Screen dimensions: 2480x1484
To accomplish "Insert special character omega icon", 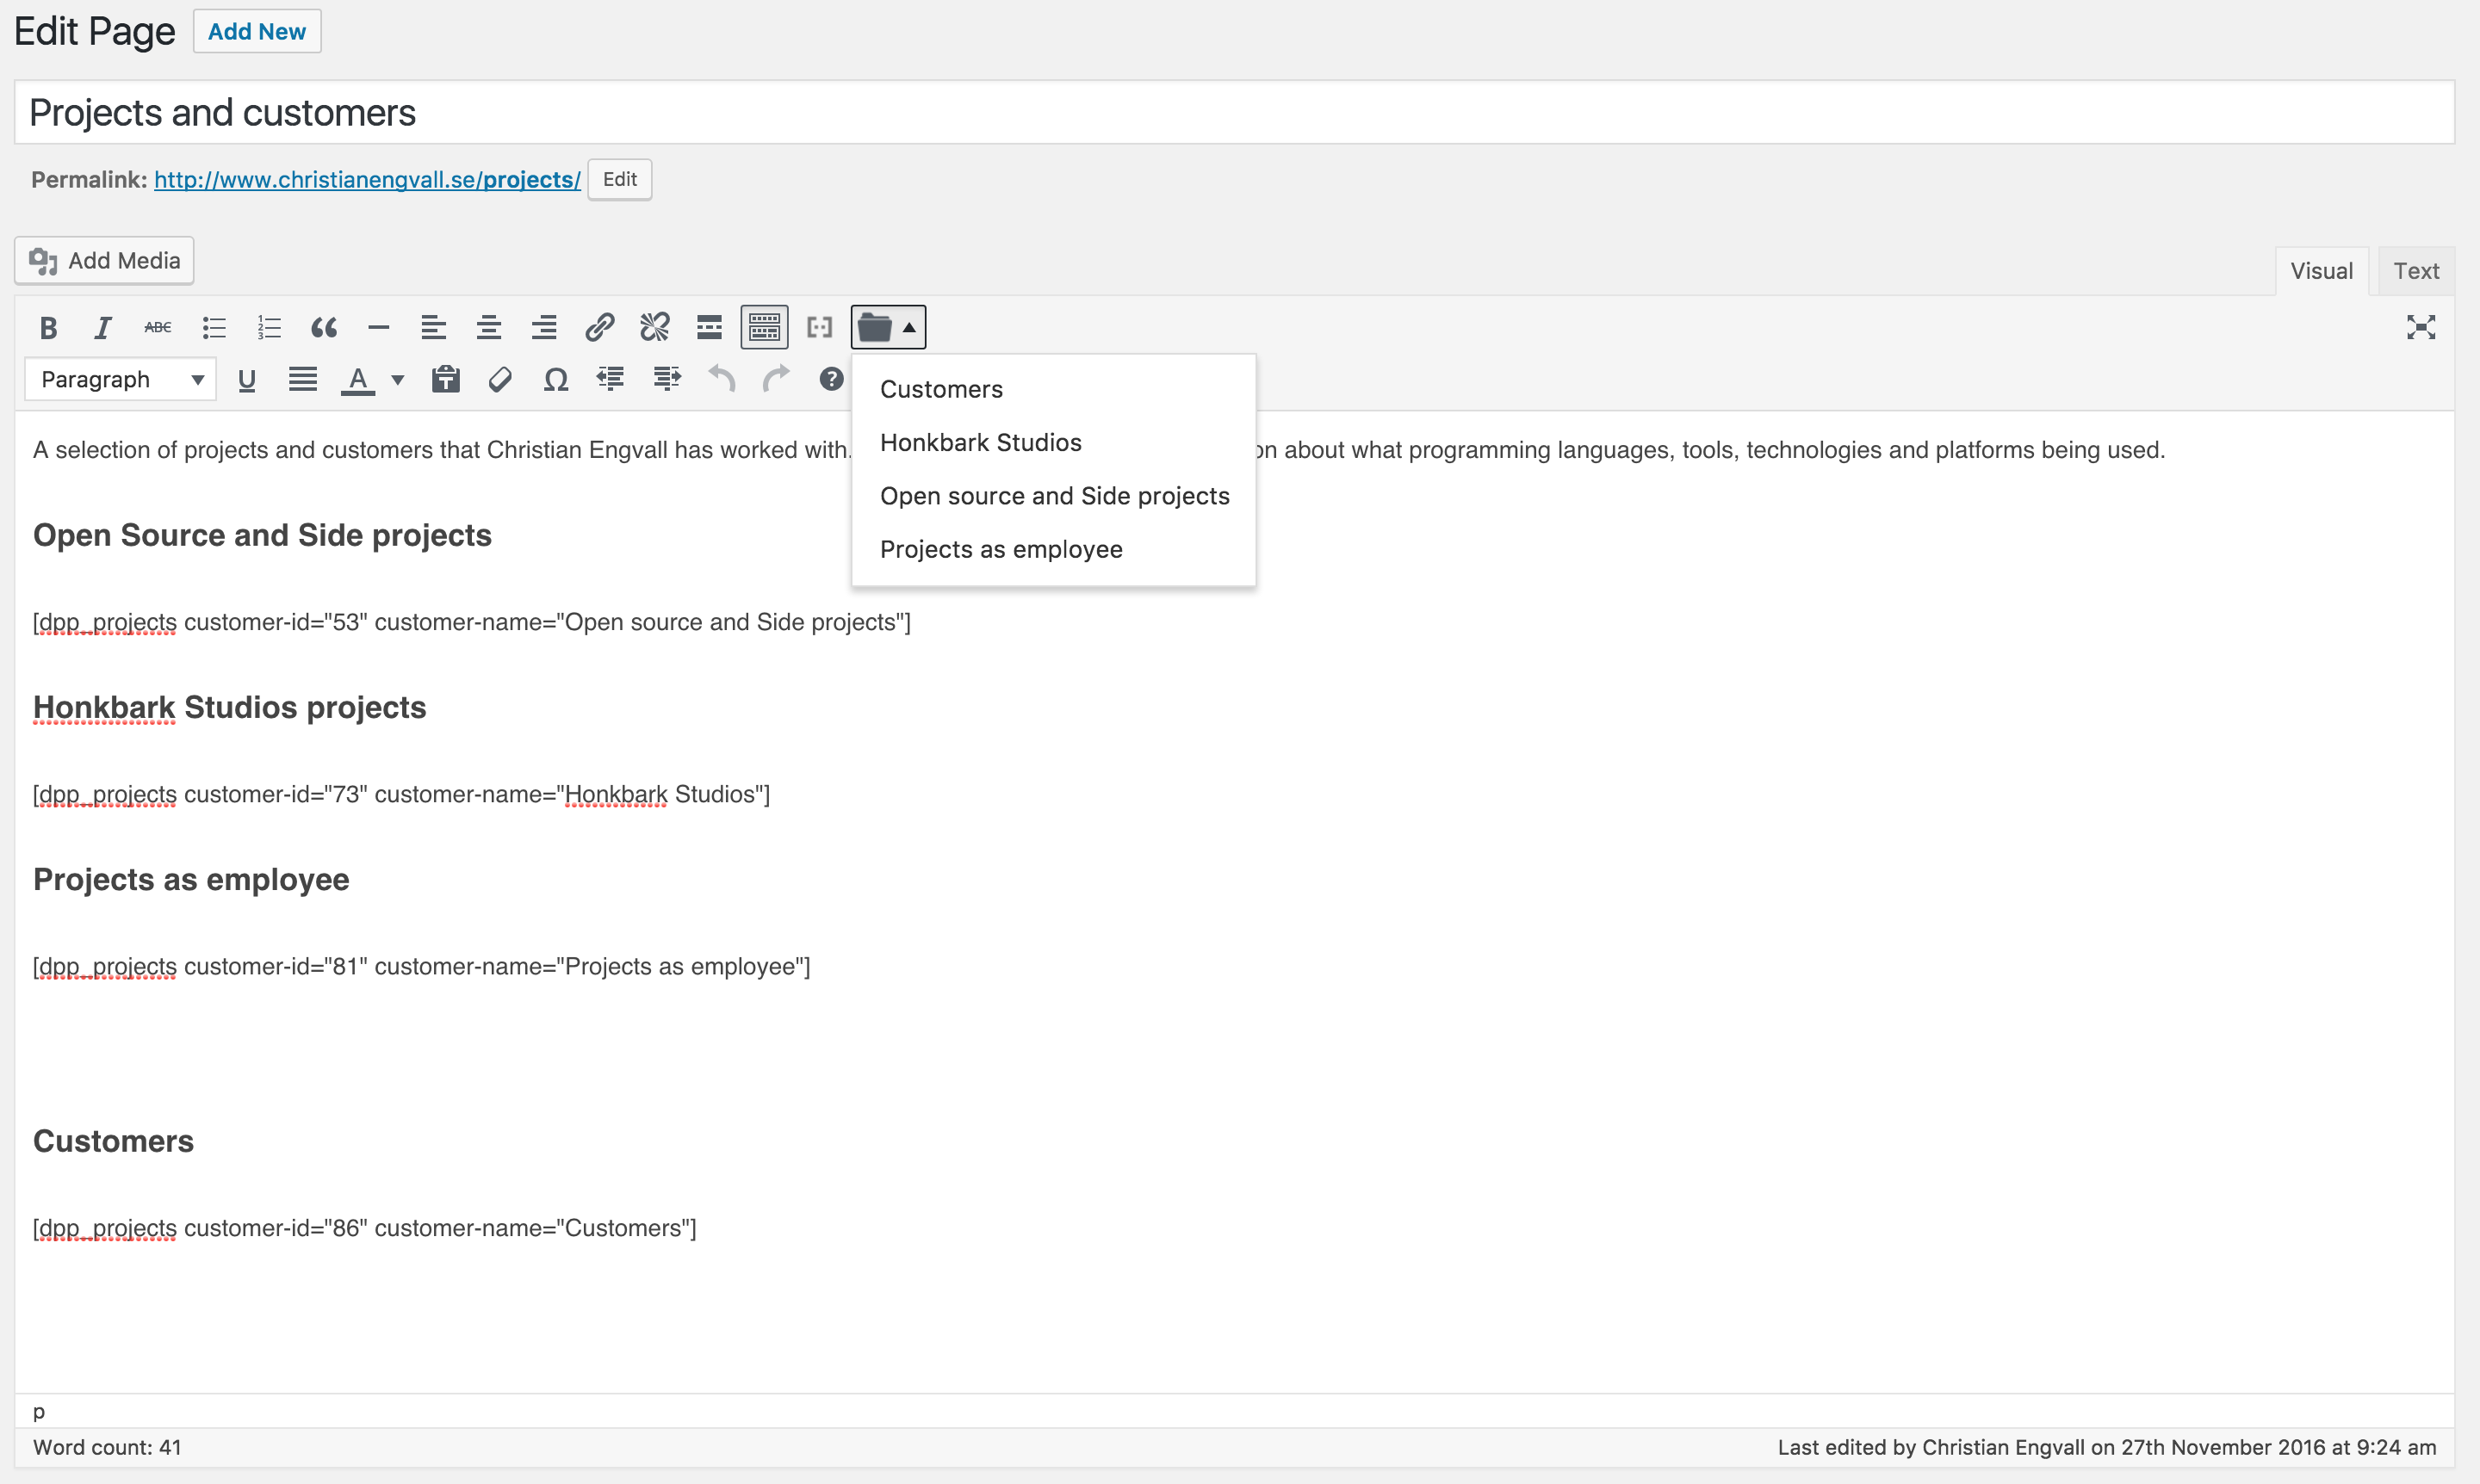I will point(555,380).
